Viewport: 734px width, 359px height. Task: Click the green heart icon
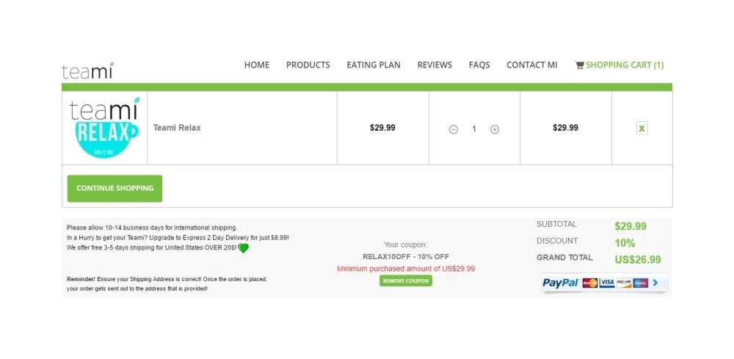[x=243, y=248]
